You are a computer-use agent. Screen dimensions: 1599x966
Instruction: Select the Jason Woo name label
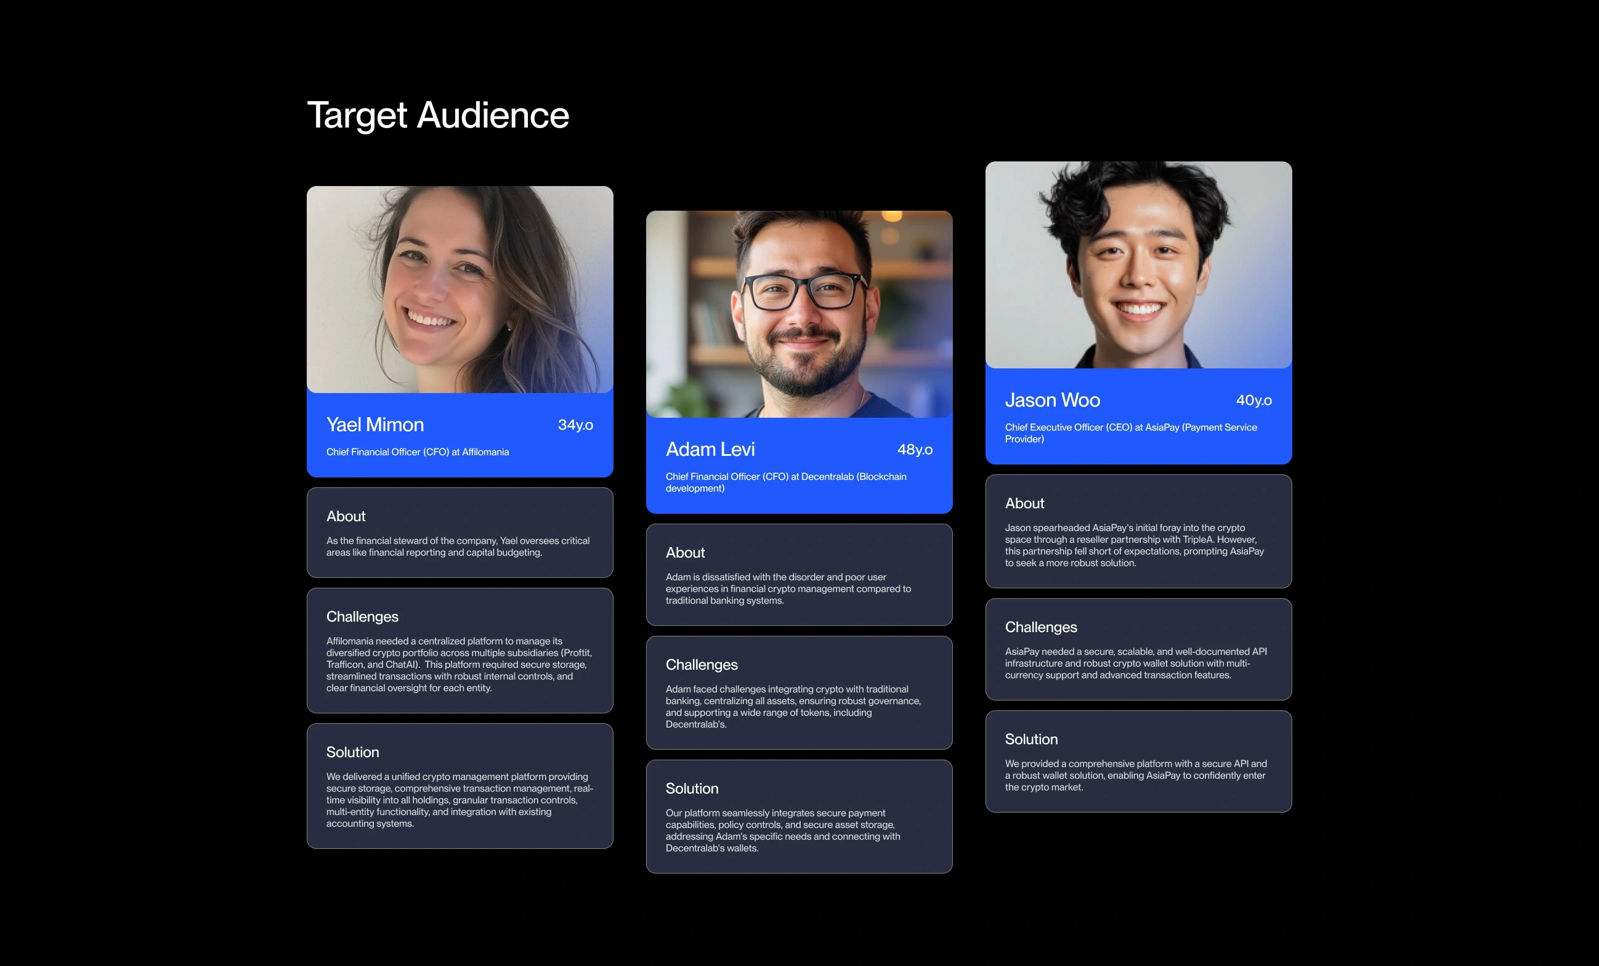click(1052, 400)
